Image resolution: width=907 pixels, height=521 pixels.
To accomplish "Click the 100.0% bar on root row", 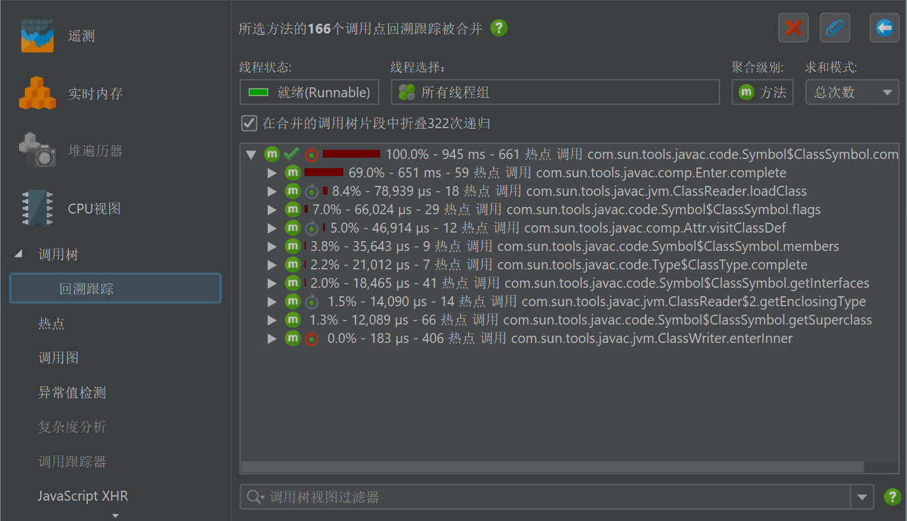I will point(351,154).
